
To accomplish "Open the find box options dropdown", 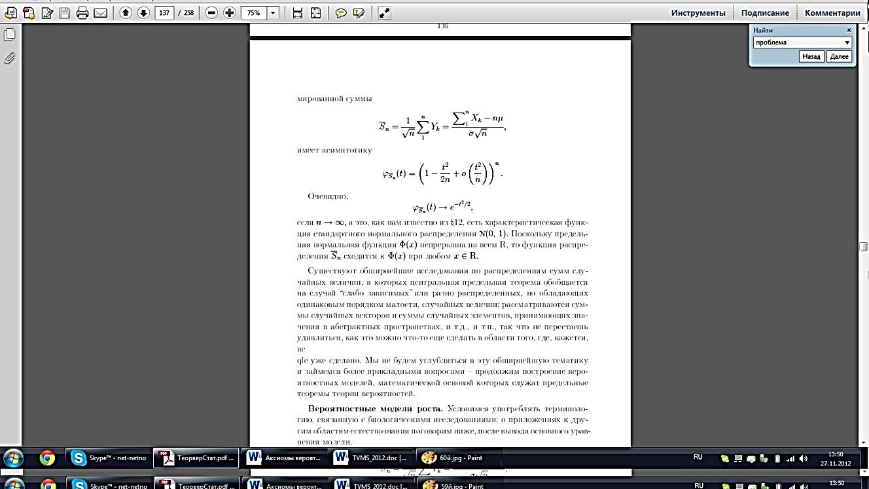I will [847, 43].
